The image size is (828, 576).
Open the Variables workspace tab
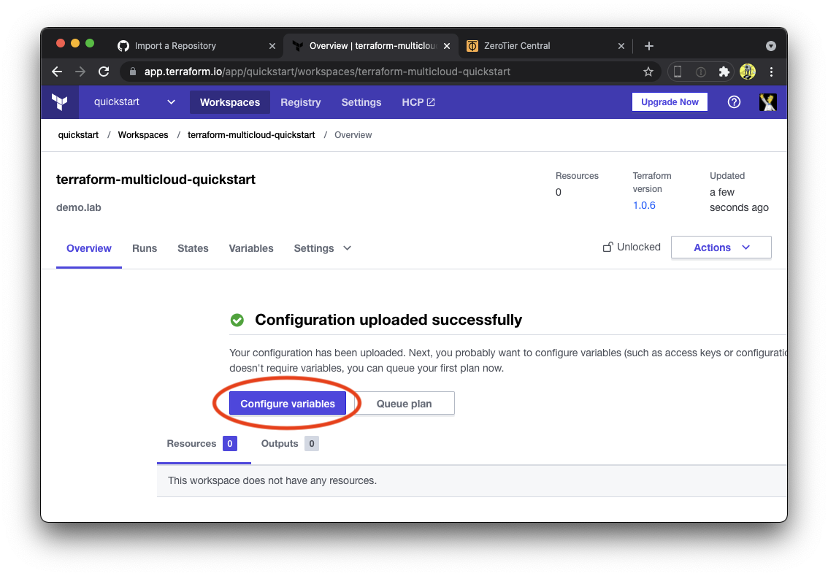251,248
